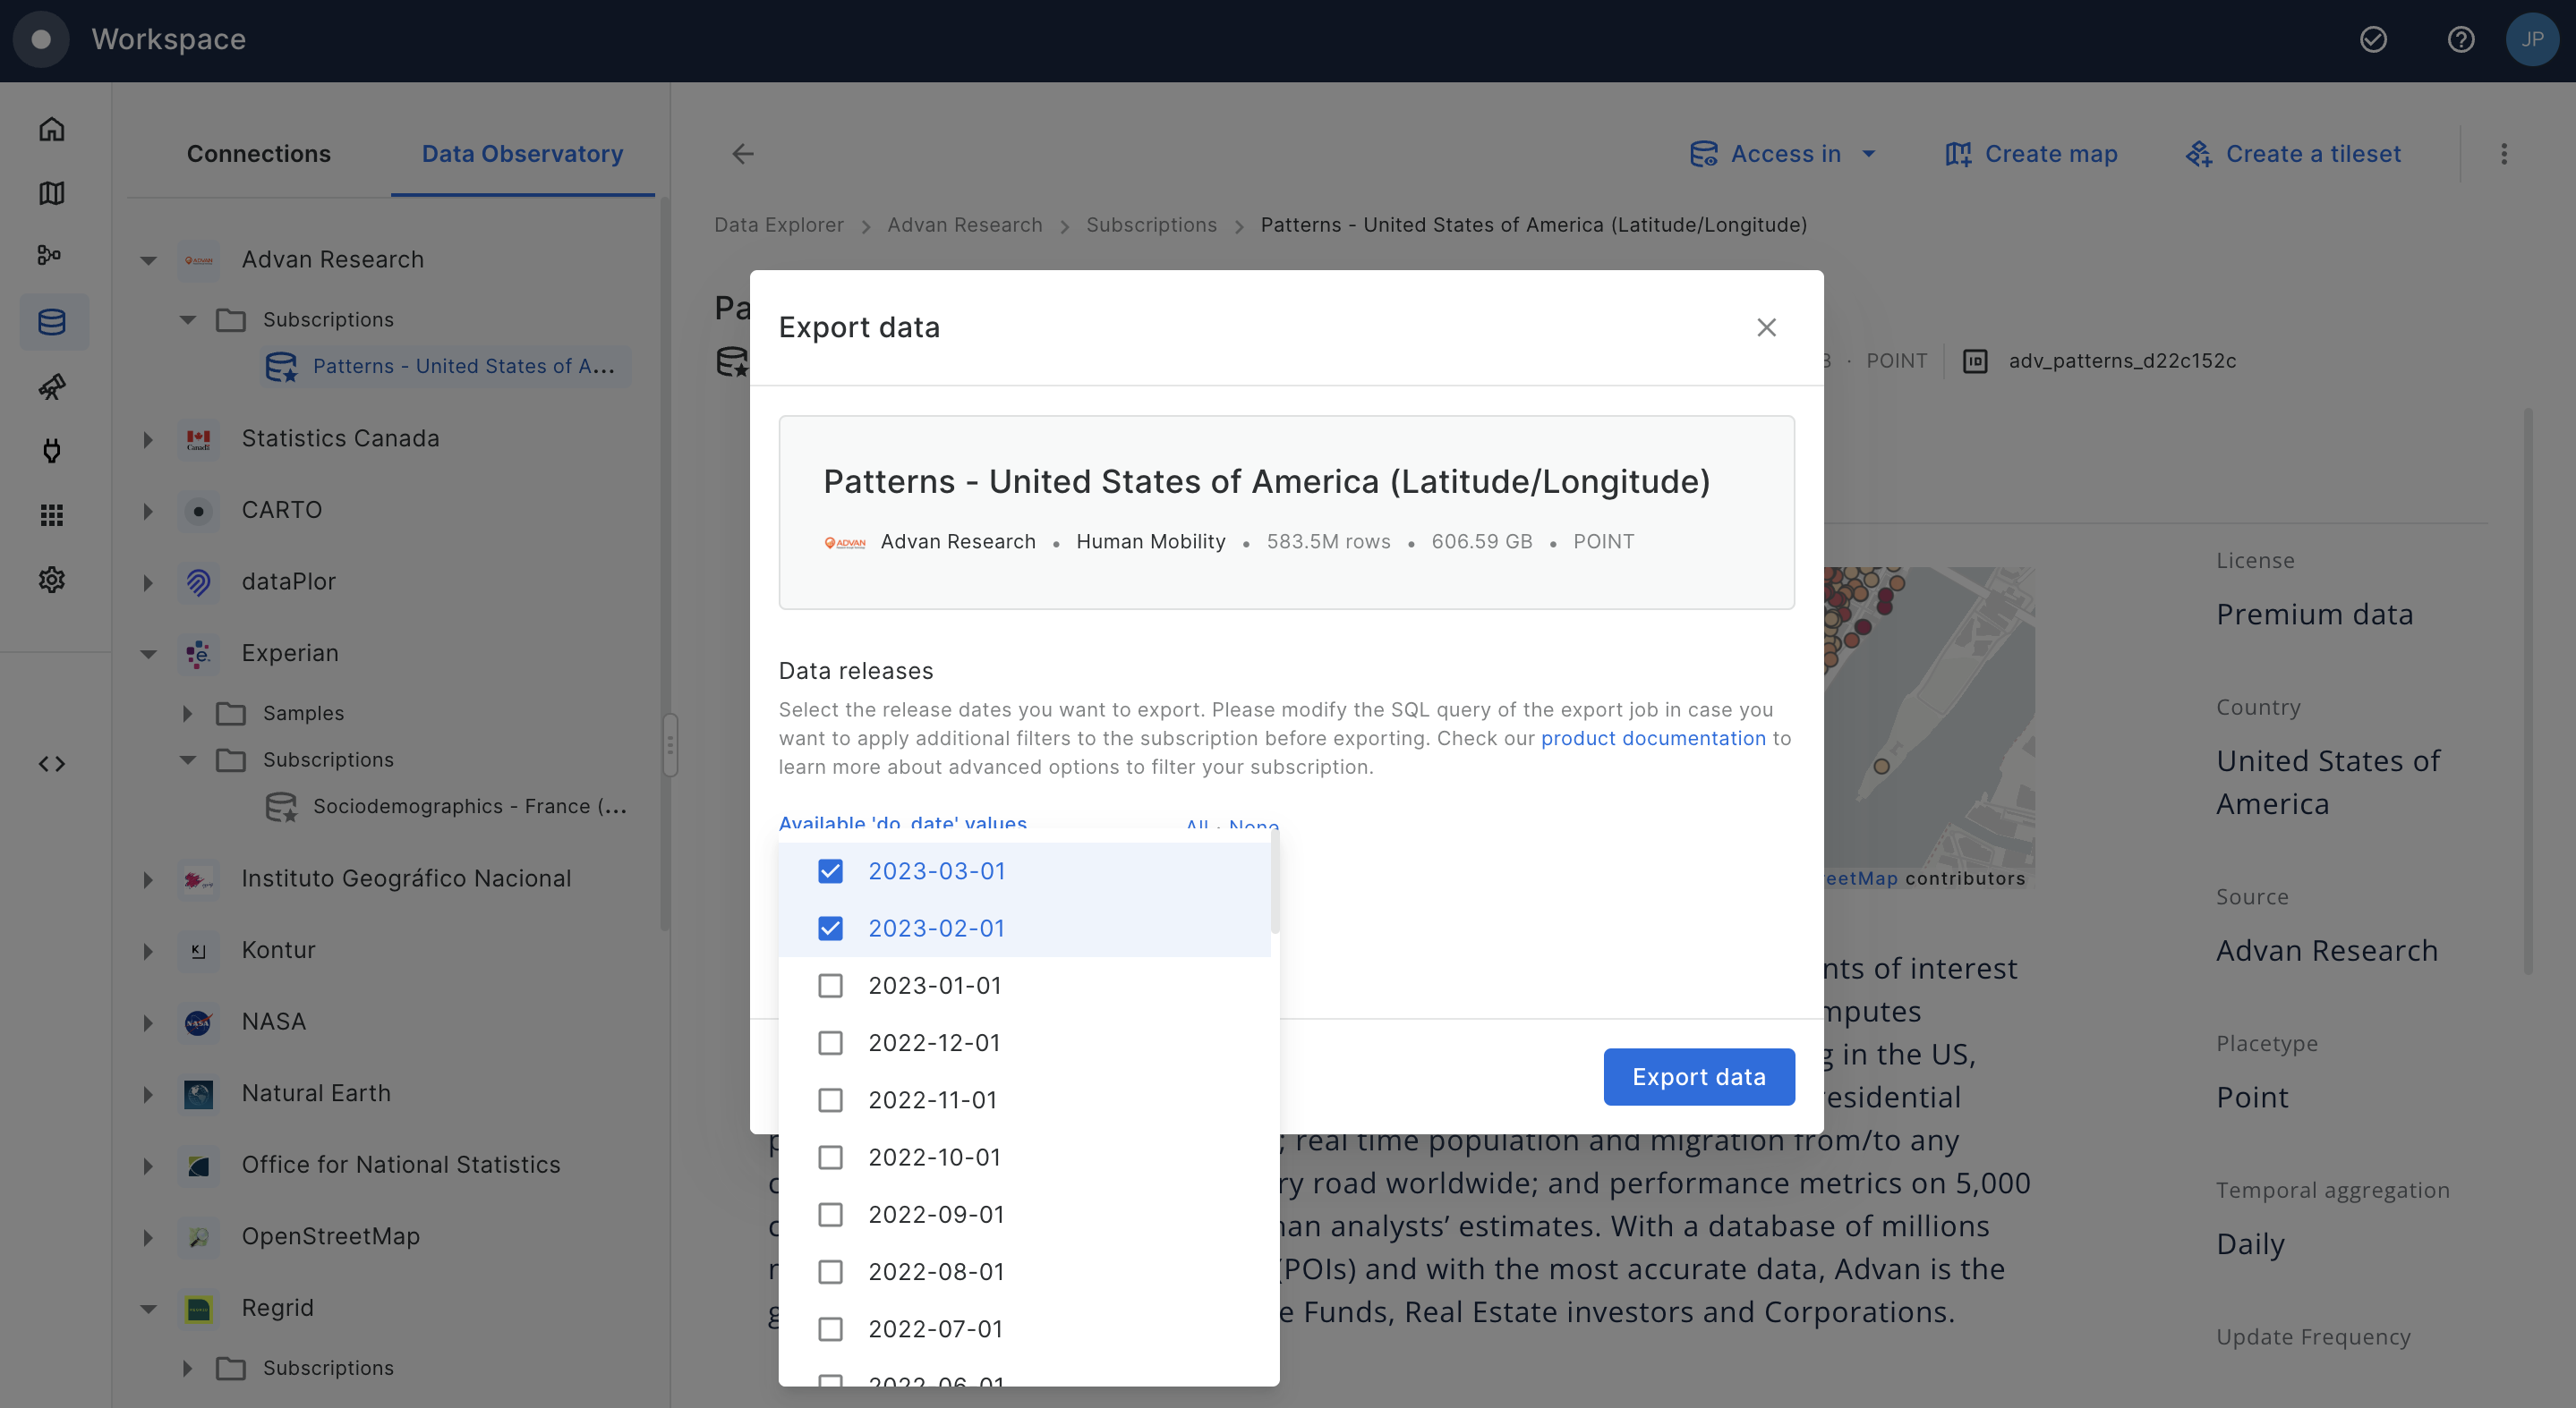The height and width of the screenshot is (1408, 2576).
Task: Open the Data Observatory telescope icon
Action: (52, 386)
